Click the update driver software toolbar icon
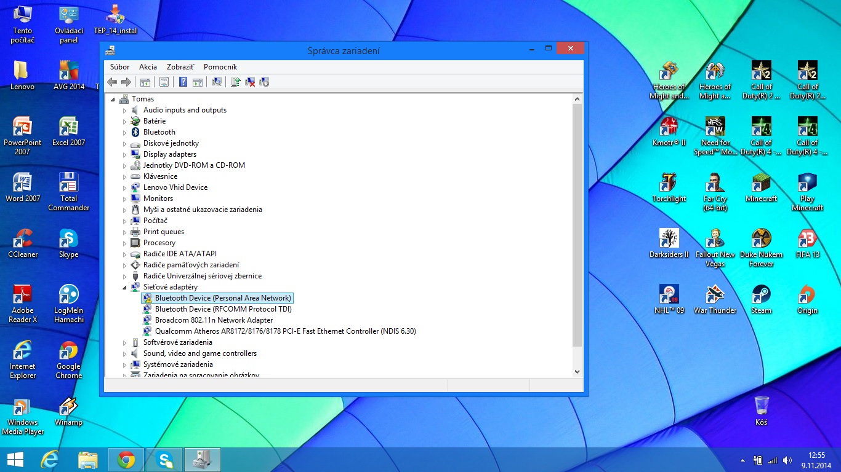This screenshot has width=841, height=472. point(235,82)
